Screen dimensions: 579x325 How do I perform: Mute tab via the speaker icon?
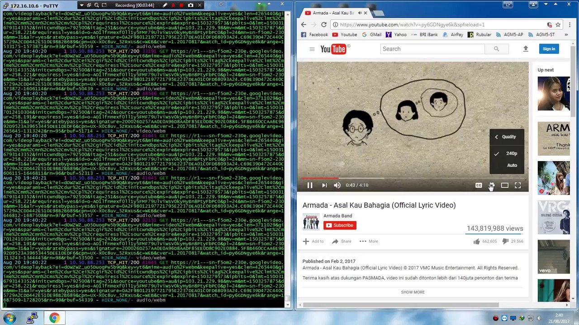[360, 13]
